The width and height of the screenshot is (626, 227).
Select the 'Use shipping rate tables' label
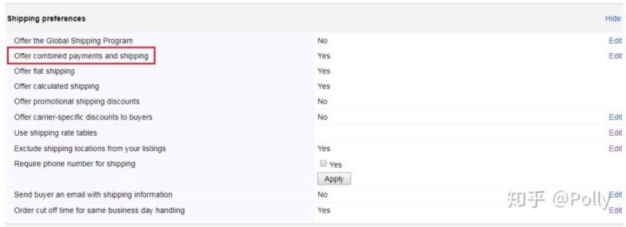(55, 133)
